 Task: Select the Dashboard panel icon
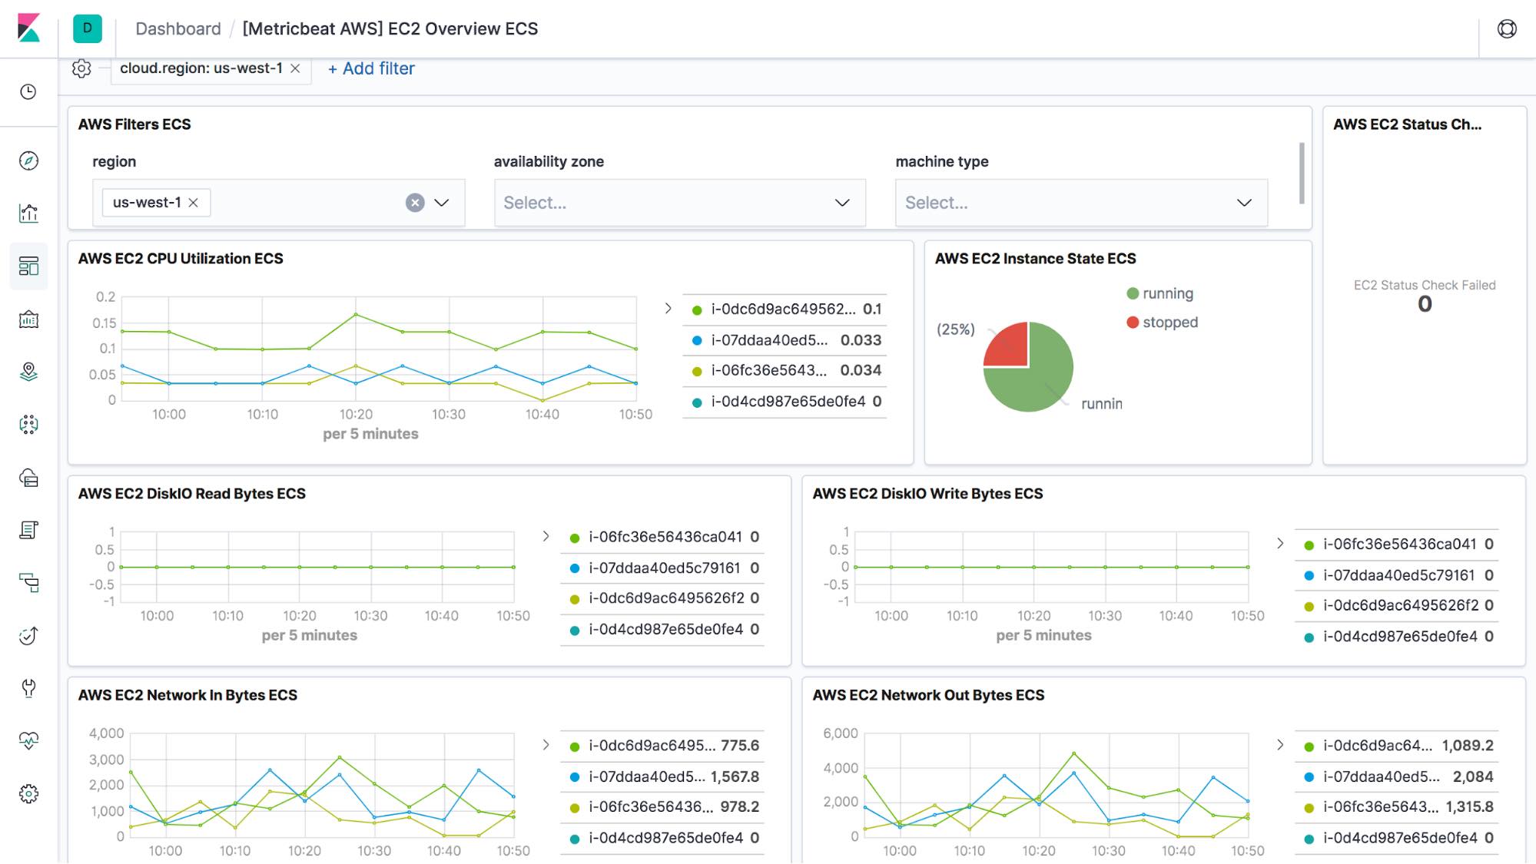[x=28, y=266]
